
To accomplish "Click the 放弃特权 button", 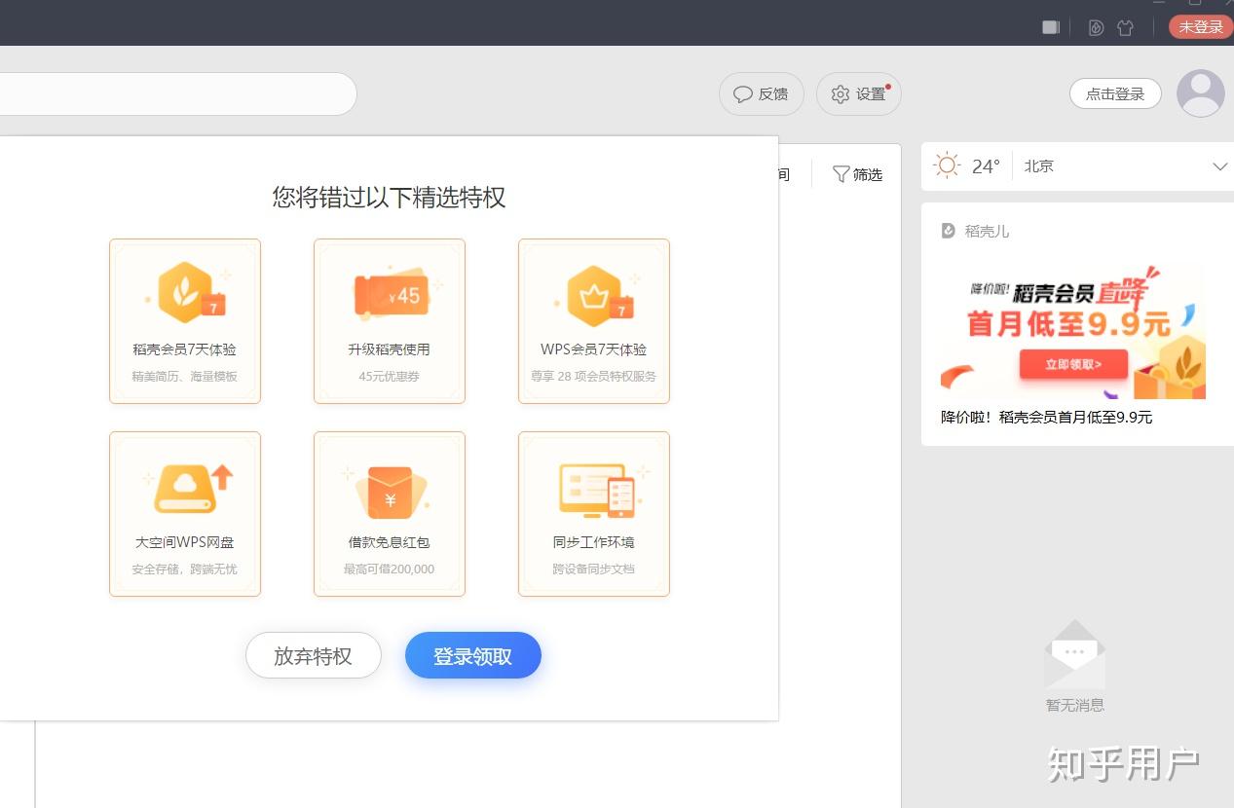I will tap(313, 655).
